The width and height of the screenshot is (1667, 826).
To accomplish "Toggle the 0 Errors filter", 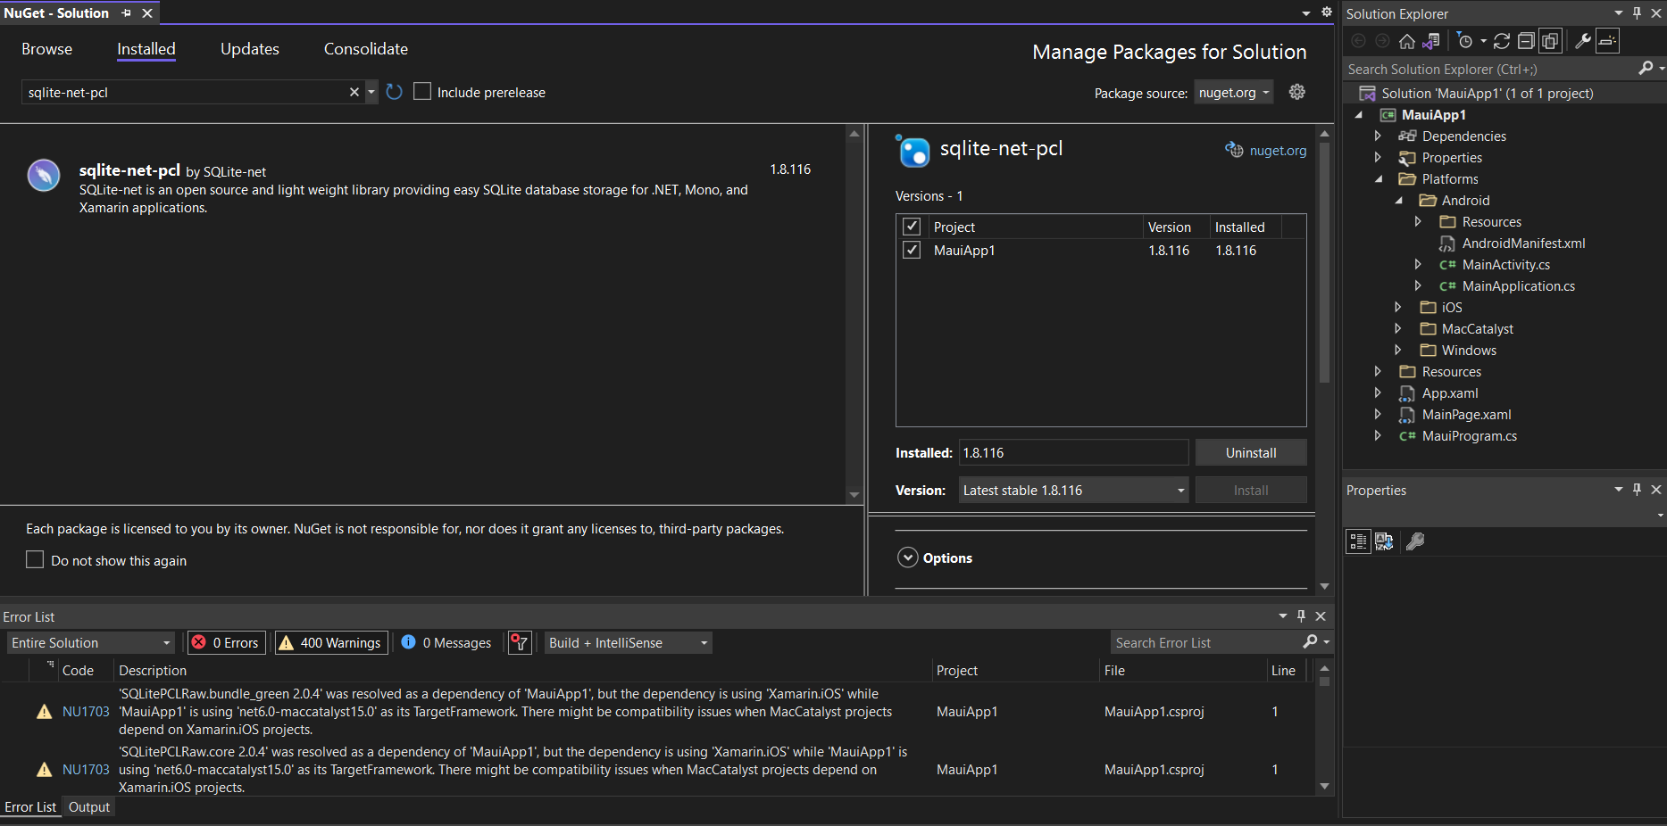I will click(x=226, y=642).
